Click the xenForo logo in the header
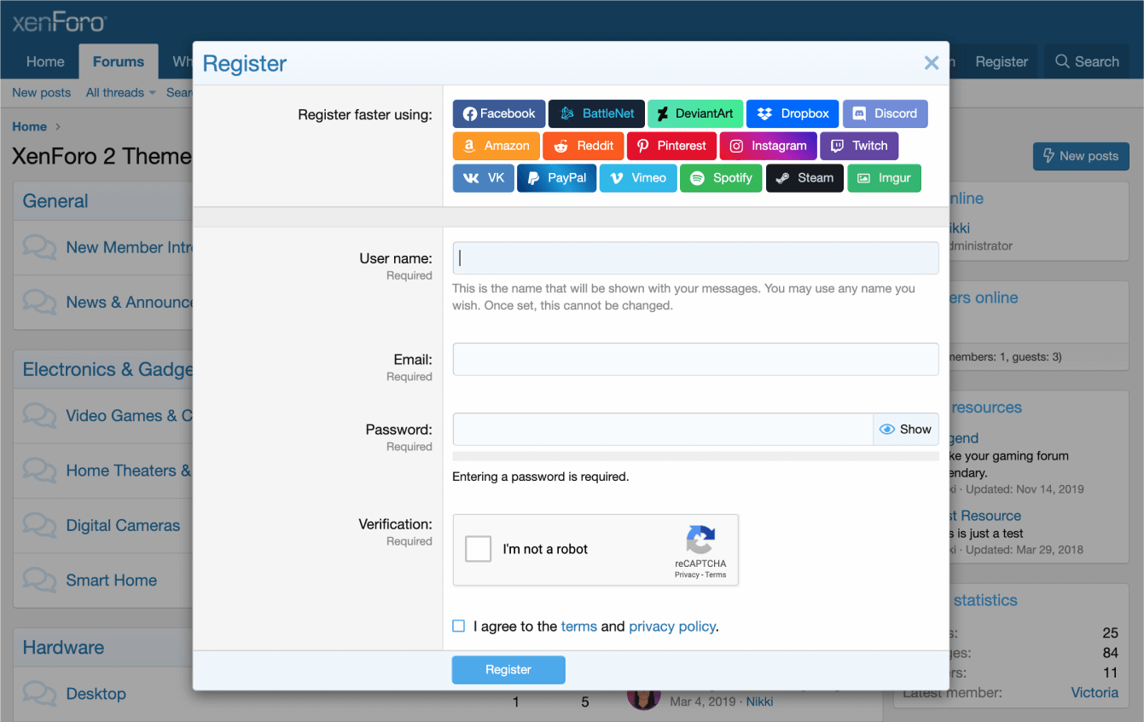 [59, 22]
